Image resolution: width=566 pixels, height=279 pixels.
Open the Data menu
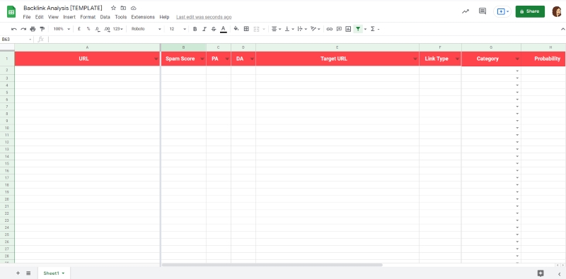(105, 17)
